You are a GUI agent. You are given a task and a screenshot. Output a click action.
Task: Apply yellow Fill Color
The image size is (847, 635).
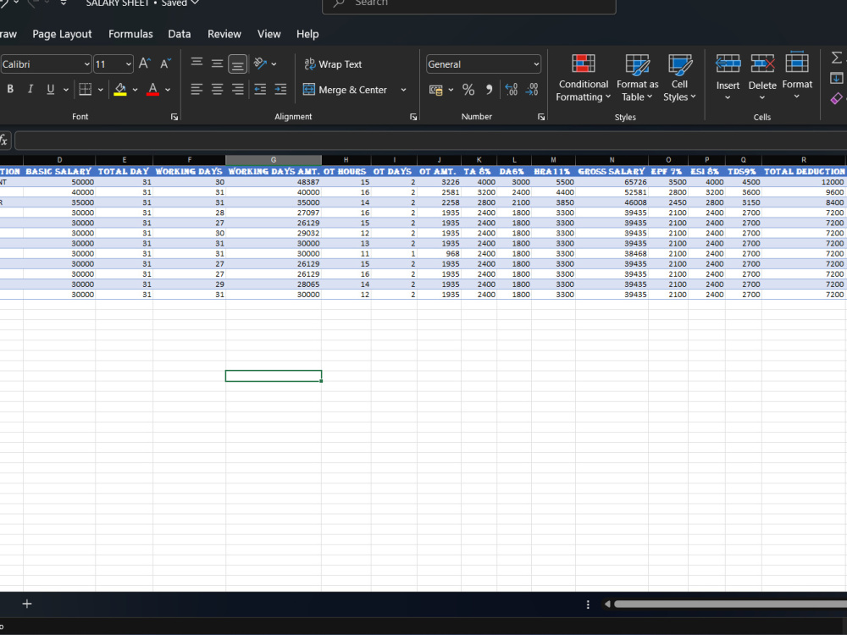(x=120, y=89)
